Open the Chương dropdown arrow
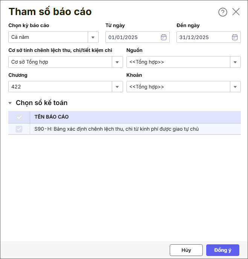Viewport: 248px width, 259px height. coord(117,87)
